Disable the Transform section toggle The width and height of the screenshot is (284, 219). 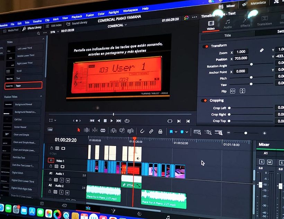click(x=205, y=47)
